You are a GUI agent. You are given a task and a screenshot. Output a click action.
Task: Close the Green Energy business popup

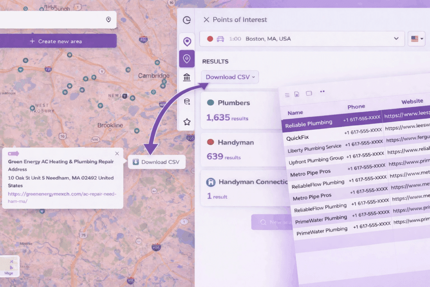coord(117,154)
